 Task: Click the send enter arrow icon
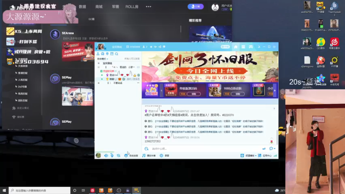(264, 149)
